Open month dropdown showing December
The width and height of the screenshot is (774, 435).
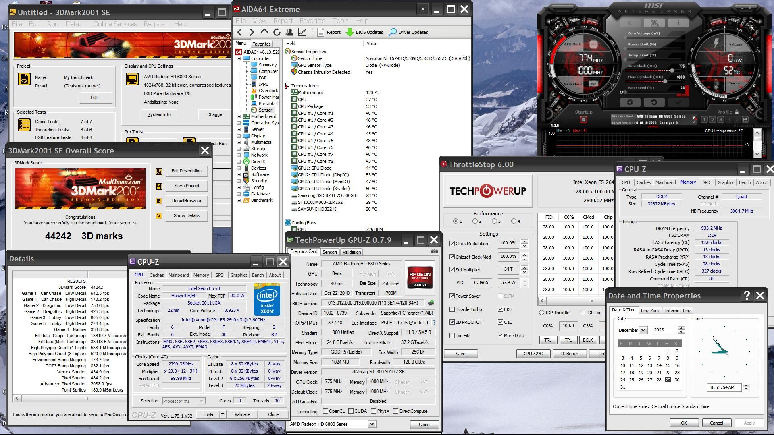point(643,330)
